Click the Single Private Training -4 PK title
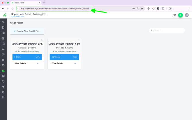The height and width of the screenshot is (120, 192). 64,44
